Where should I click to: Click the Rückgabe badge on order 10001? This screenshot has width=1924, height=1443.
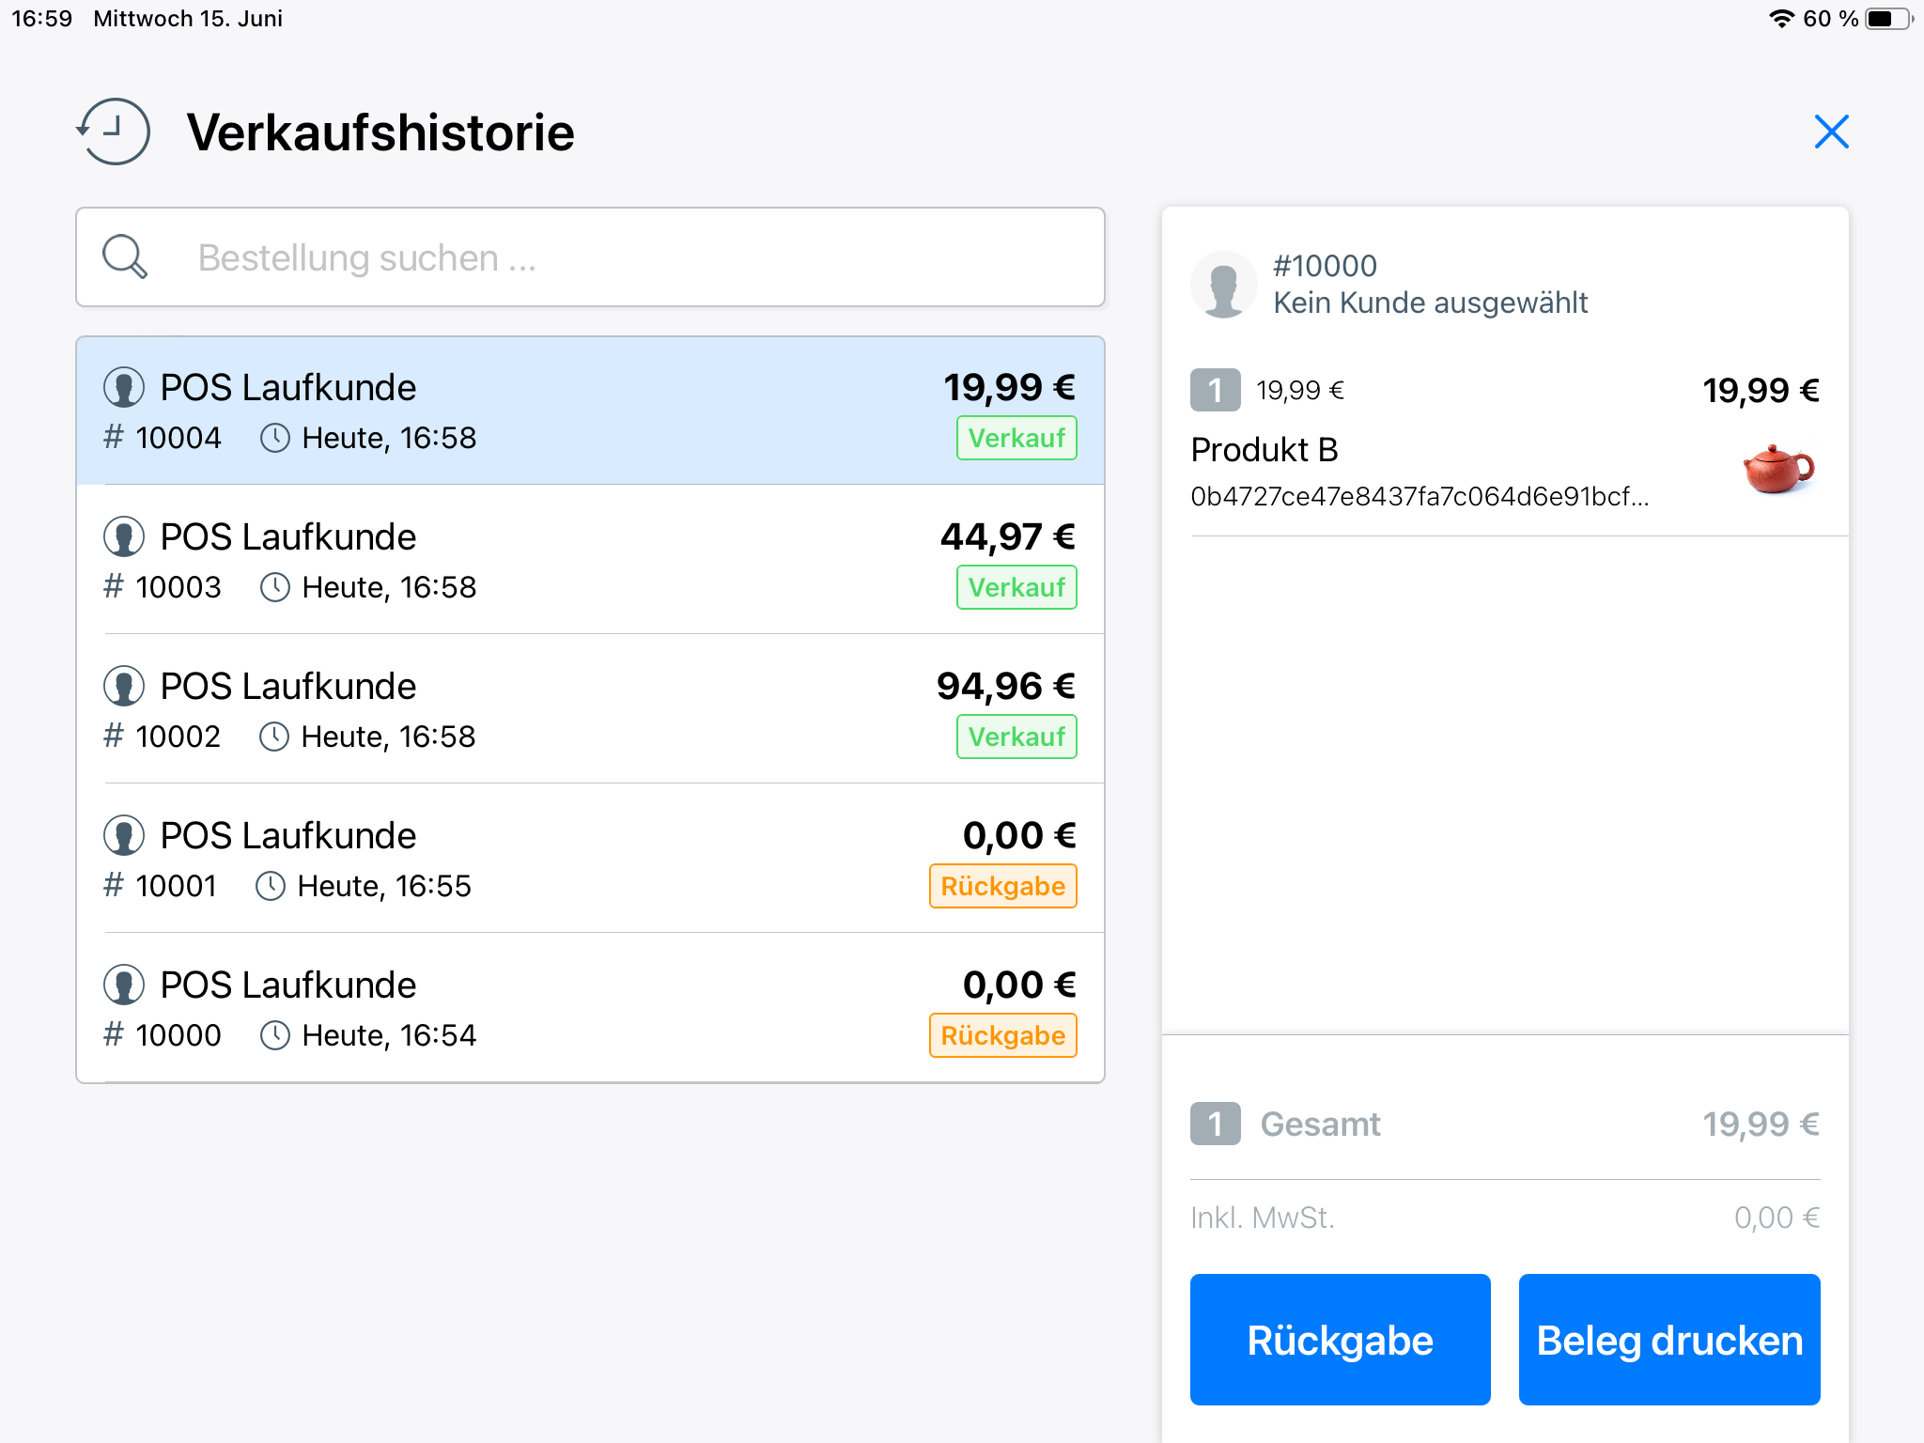pyautogui.click(x=1002, y=887)
